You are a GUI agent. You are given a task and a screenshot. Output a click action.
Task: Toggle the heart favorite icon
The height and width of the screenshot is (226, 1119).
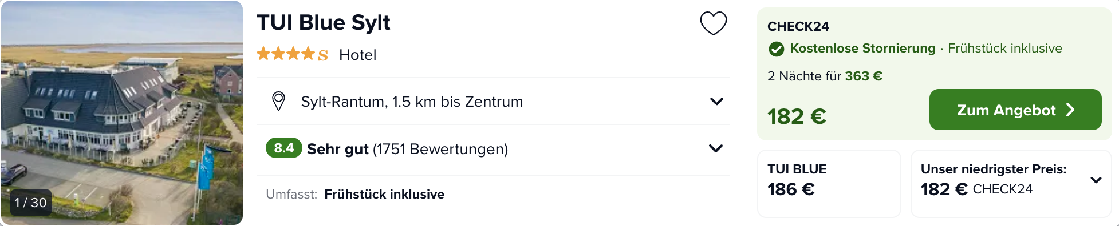click(x=713, y=23)
